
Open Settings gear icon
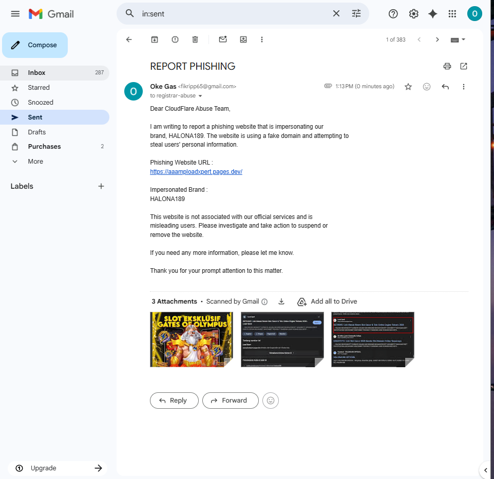point(413,14)
